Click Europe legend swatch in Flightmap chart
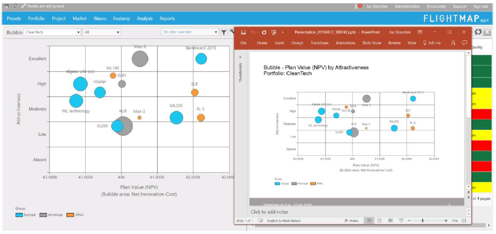The image size is (496, 234). (x=19, y=215)
